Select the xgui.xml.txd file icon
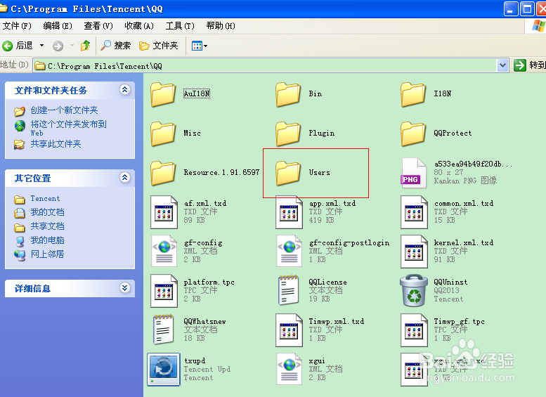This screenshot has width=546, height=397. pyautogui.click(x=414, y=369)
